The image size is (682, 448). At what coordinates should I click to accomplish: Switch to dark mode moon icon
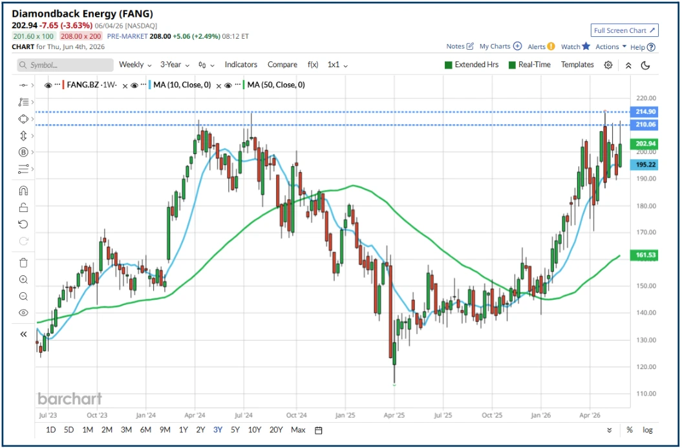(645, 65)
